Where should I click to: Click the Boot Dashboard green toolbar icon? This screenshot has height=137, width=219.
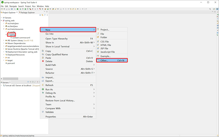(x=18, y=9)
